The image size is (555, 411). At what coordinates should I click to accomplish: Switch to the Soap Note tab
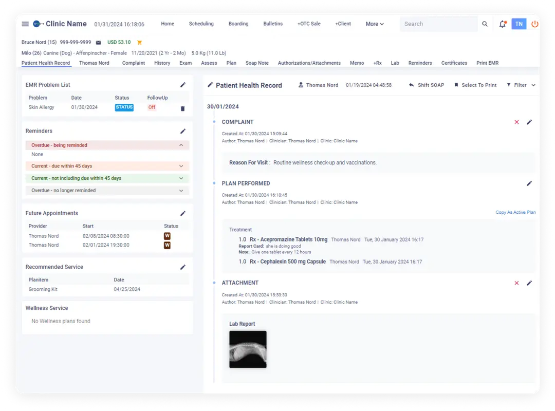pyautogui.click(x=257, y=63)
